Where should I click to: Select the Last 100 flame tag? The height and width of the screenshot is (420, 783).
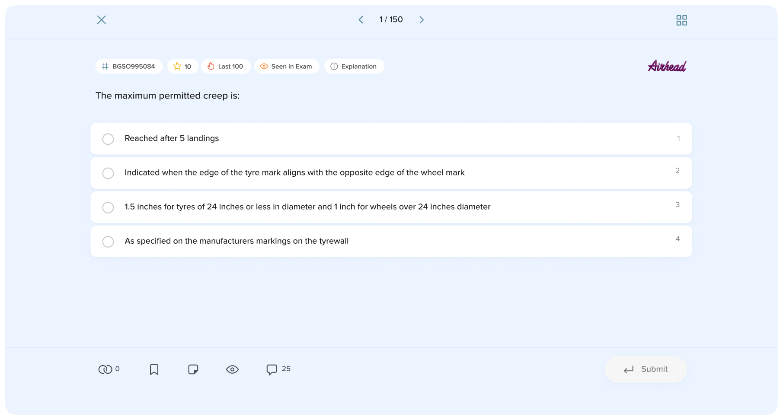click(x=226, y=67)
